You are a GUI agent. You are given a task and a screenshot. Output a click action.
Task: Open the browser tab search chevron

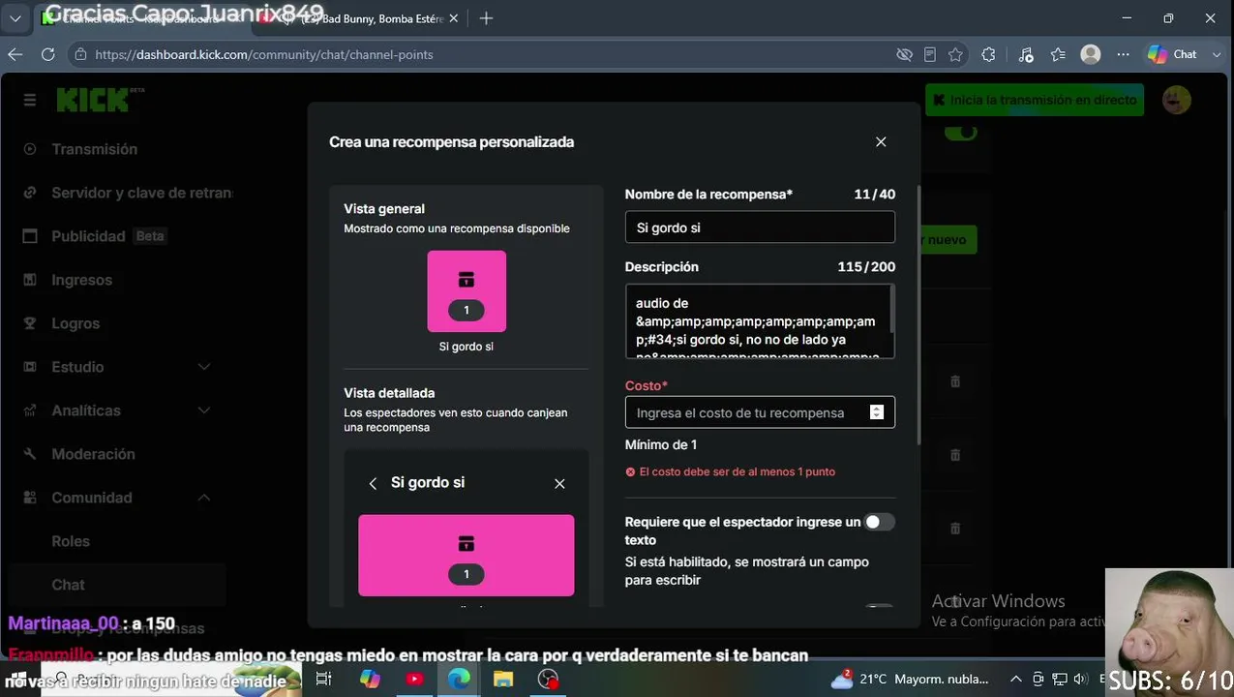click(15, 18)
